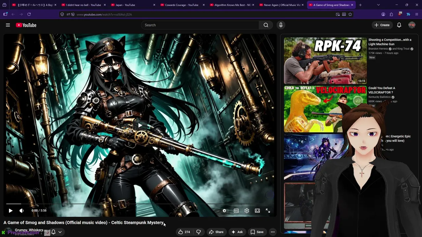Enter fullscreen mode on the player
This screenshot has height=237, width=422.
268,211
